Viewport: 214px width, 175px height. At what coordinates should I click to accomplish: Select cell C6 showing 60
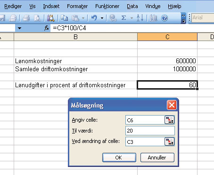coord(167,85)
